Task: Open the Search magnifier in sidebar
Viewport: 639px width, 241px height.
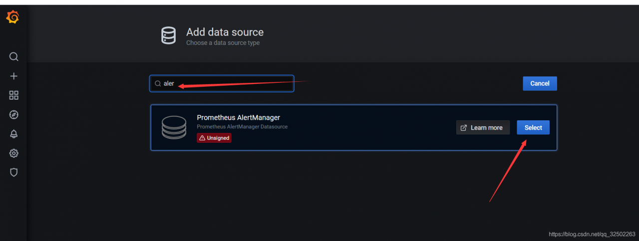Action: 14,57
